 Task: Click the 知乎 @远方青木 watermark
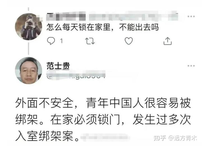[x=175, y=138]
